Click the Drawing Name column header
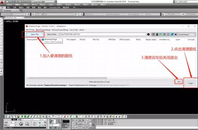This screenshot has width=198, height=130. point(32,40)
